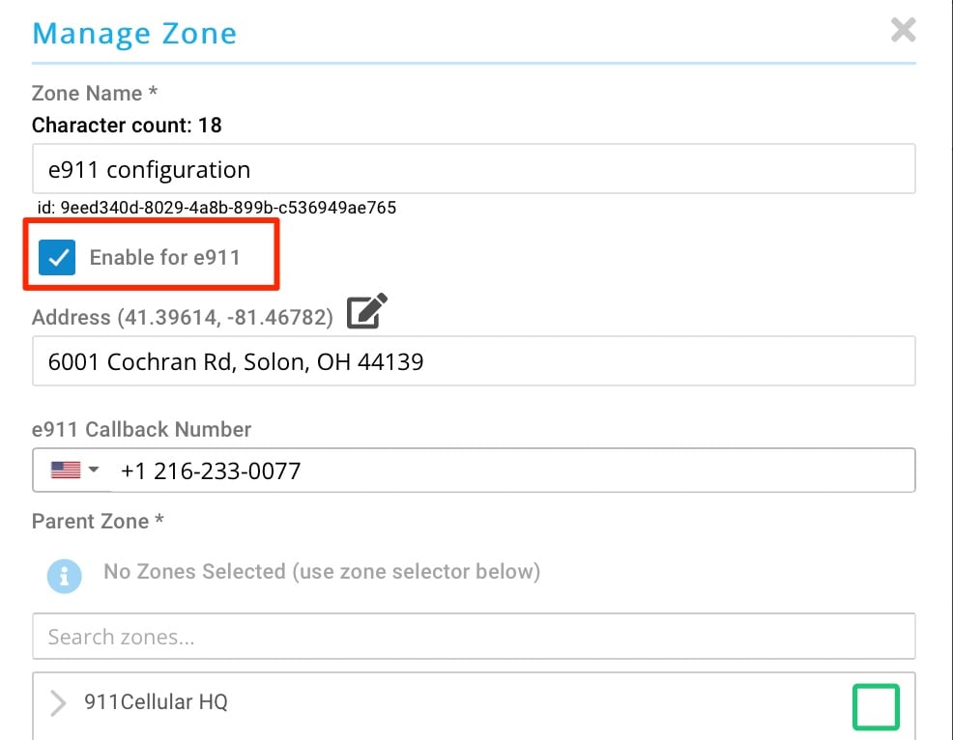Click the Address coordinates label
This screenshot has width=953, height=740.
(x=183, y=317)
